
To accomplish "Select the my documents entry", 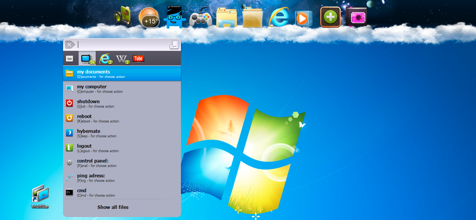I will [x=122, y=74].
